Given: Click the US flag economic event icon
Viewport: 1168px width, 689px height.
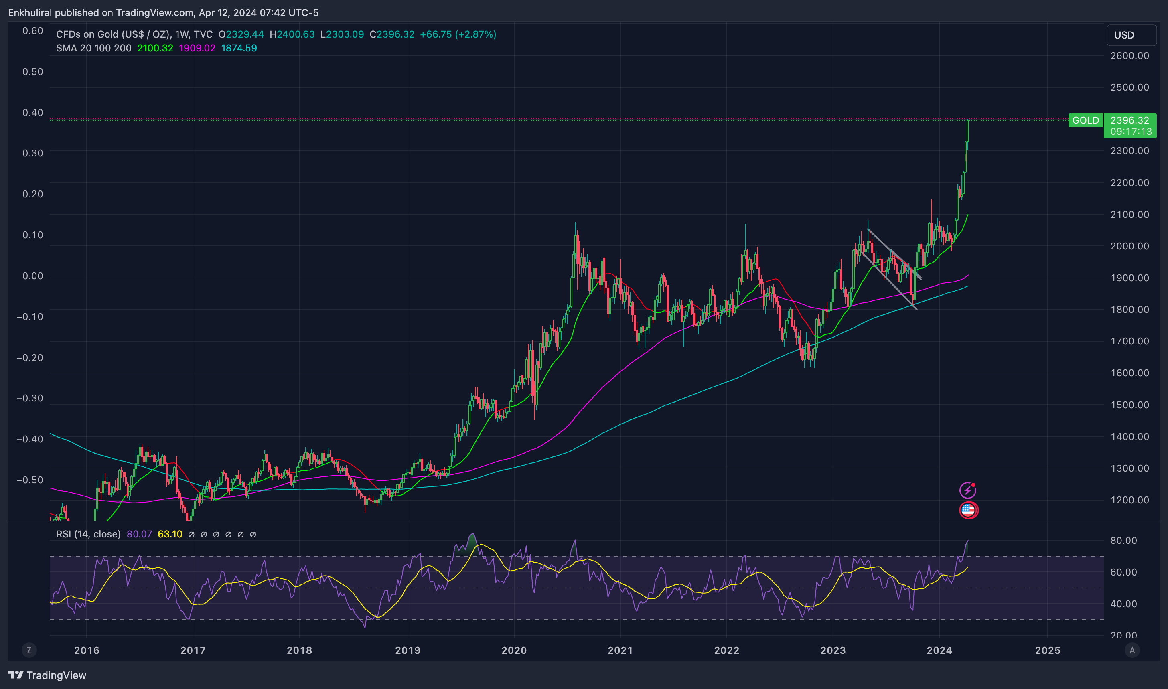Looking at the screenshot, I should 968,510.
